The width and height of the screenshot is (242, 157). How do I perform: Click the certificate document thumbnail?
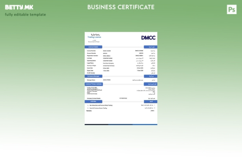121,78
